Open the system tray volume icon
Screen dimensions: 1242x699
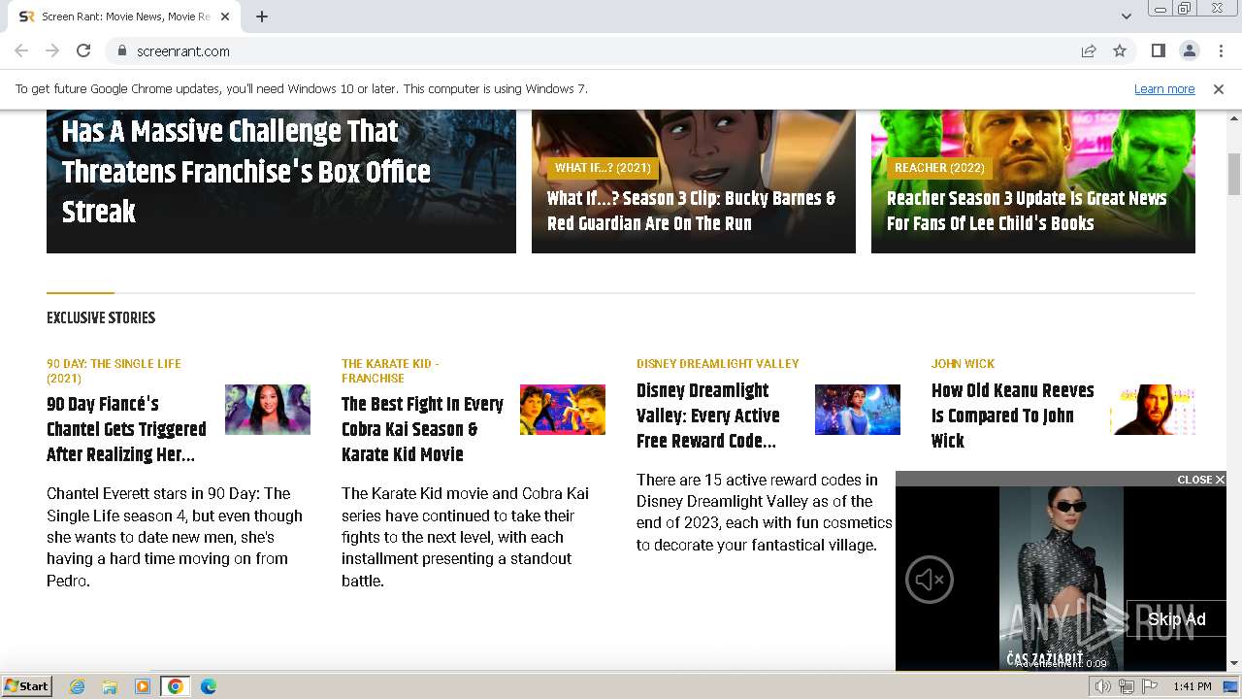[x=1103, y=686]
